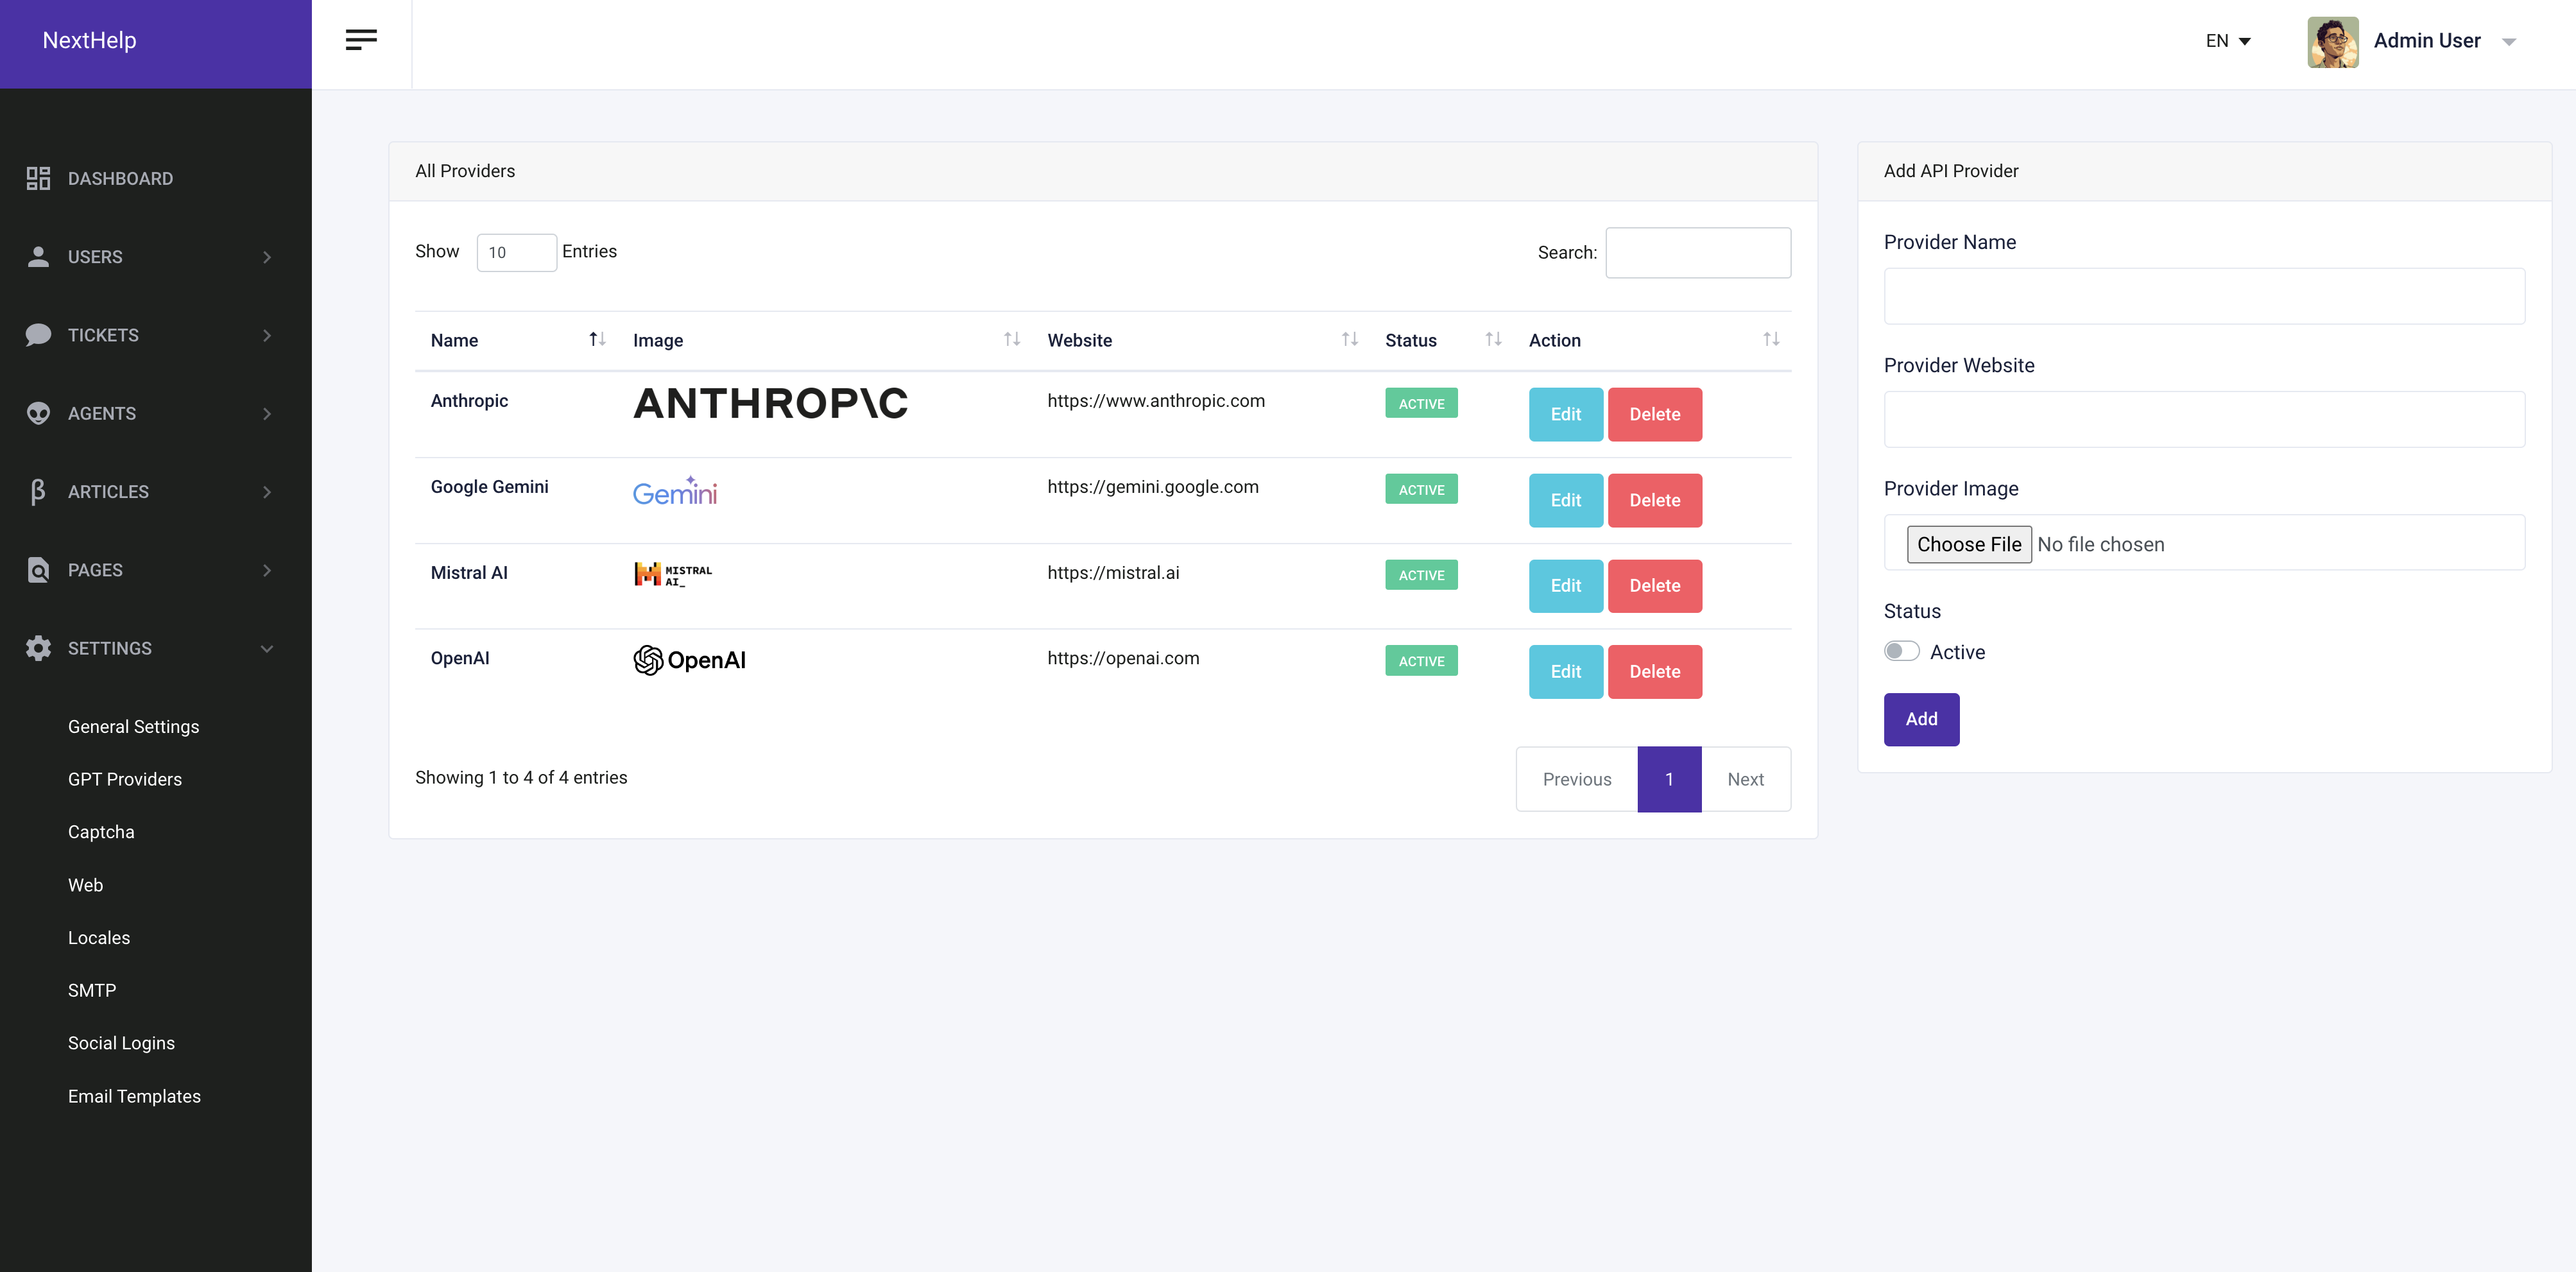The image size is (2576, 1272).
Task: Delete the Mistral AI provider
Action: 1654,586
